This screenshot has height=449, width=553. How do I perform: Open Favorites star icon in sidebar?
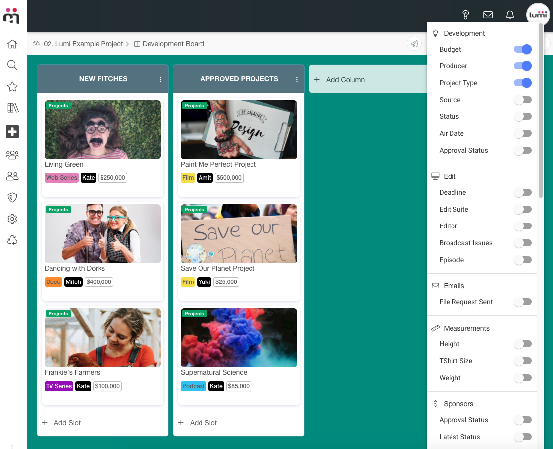tap(12, 87)
